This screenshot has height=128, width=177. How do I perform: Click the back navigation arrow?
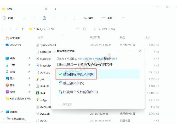click(3, 29)
